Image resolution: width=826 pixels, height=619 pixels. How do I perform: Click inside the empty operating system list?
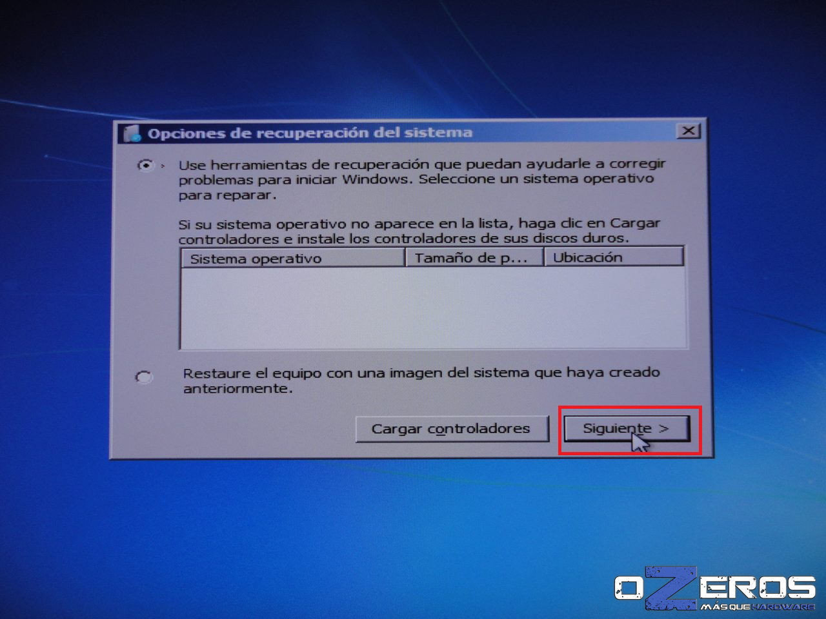(x=432, y=308)
